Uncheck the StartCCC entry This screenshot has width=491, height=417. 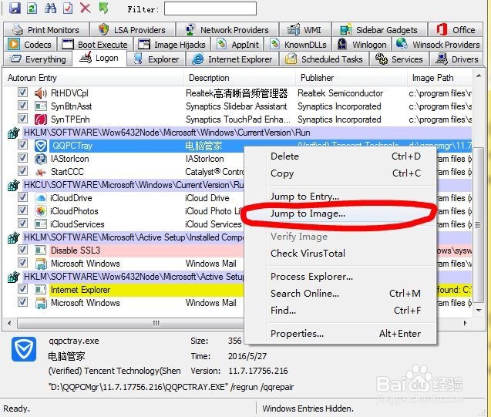[22, 171]
